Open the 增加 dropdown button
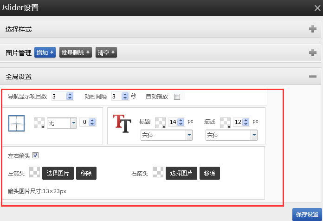 click(45, 52)
